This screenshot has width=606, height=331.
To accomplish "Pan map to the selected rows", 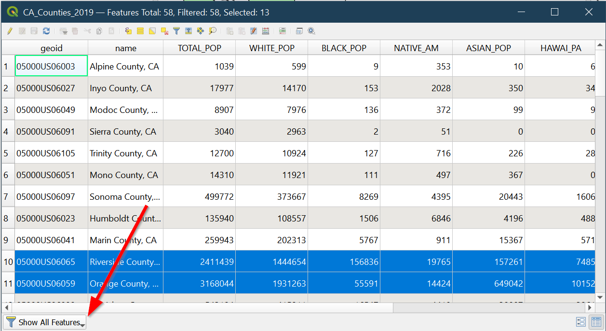I will pos(201,31).
